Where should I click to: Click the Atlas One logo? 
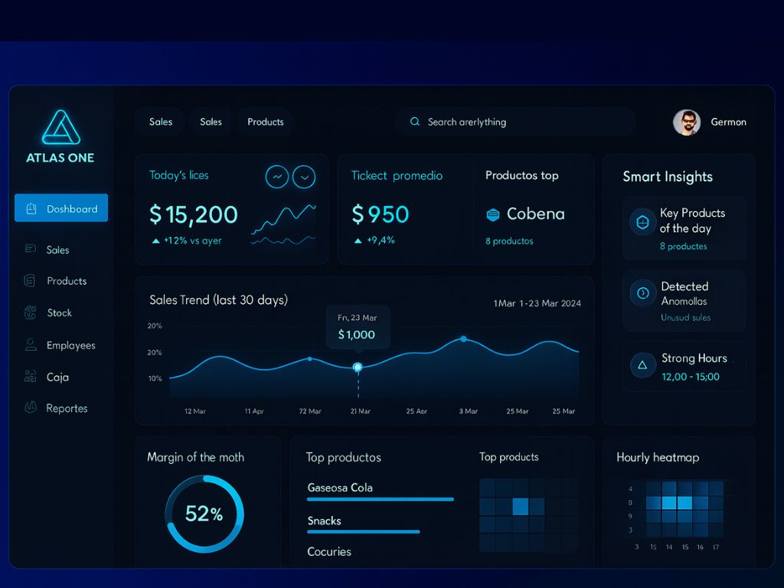(x=60, y=126)
